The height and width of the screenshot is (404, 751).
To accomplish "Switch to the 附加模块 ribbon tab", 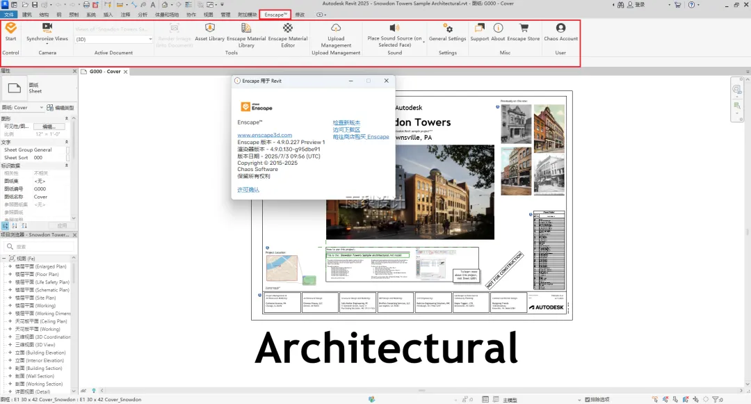I will click(x=247, y=15).
